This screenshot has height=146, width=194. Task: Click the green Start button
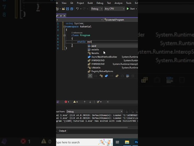pos(131,9)
